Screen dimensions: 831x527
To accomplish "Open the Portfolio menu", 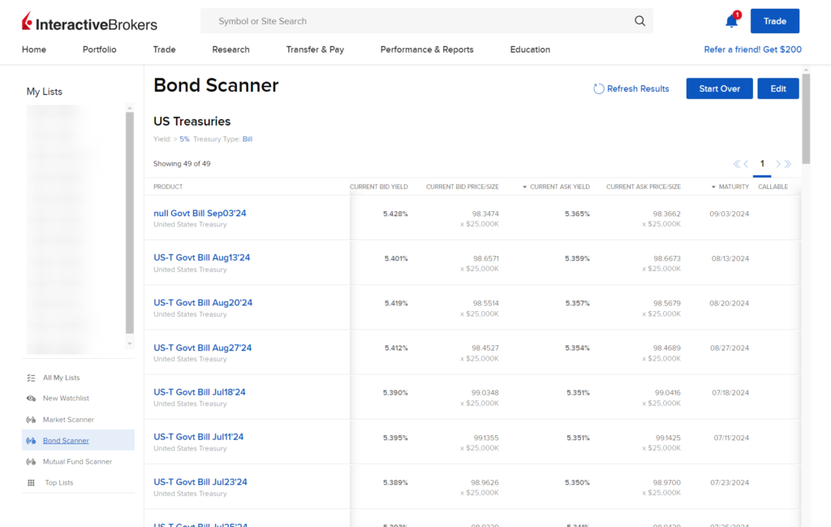I will [99, 50].
